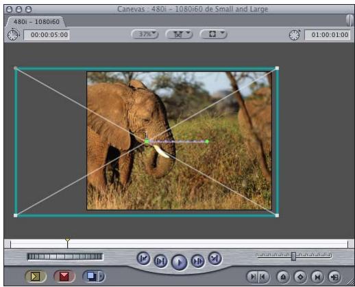Click the Go to In Point button

pyautogui.click(x=143, y=258)
